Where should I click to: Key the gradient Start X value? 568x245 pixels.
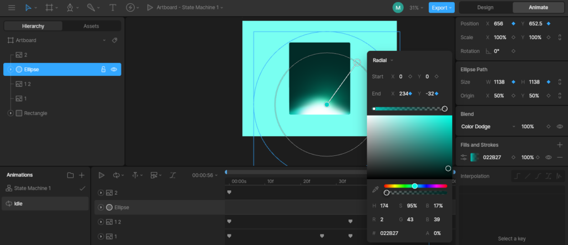[410, 77]
